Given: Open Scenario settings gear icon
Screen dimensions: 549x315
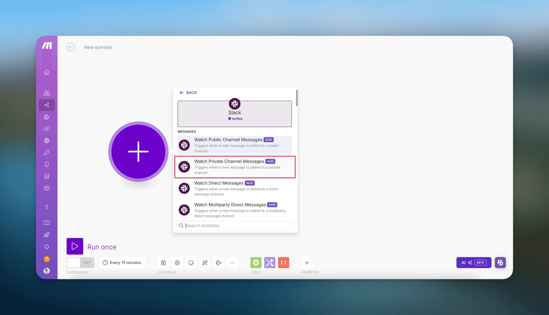Looking at the screenshot, I should coord(177,262).
